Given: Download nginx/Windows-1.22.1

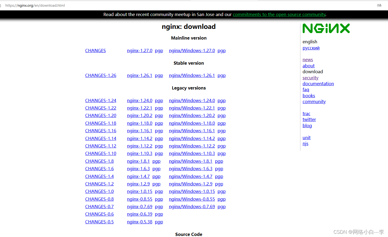Looking at the screenshot, I should [x=192, y=108].
